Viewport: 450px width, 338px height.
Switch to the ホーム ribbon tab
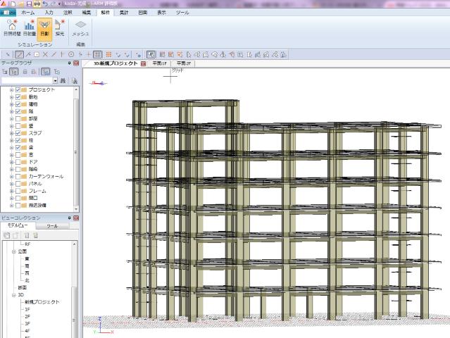pos(27,13)
